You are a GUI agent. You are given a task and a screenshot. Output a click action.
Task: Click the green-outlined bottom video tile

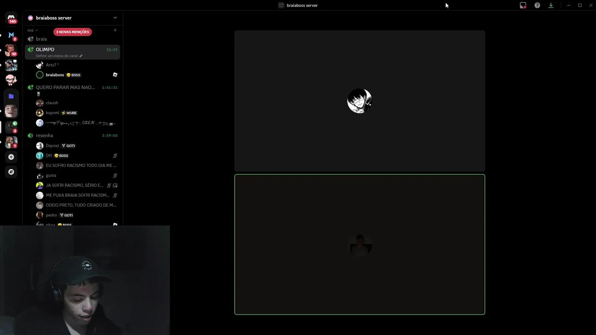359,244
